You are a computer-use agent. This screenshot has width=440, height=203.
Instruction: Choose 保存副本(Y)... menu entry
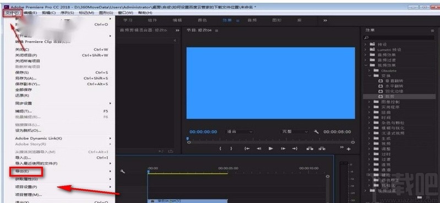[28, 84]
